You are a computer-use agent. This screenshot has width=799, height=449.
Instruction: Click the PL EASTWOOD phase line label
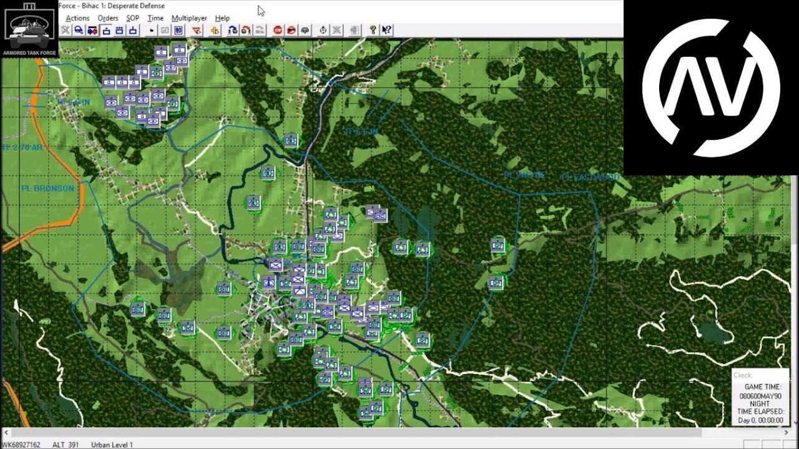590,178
